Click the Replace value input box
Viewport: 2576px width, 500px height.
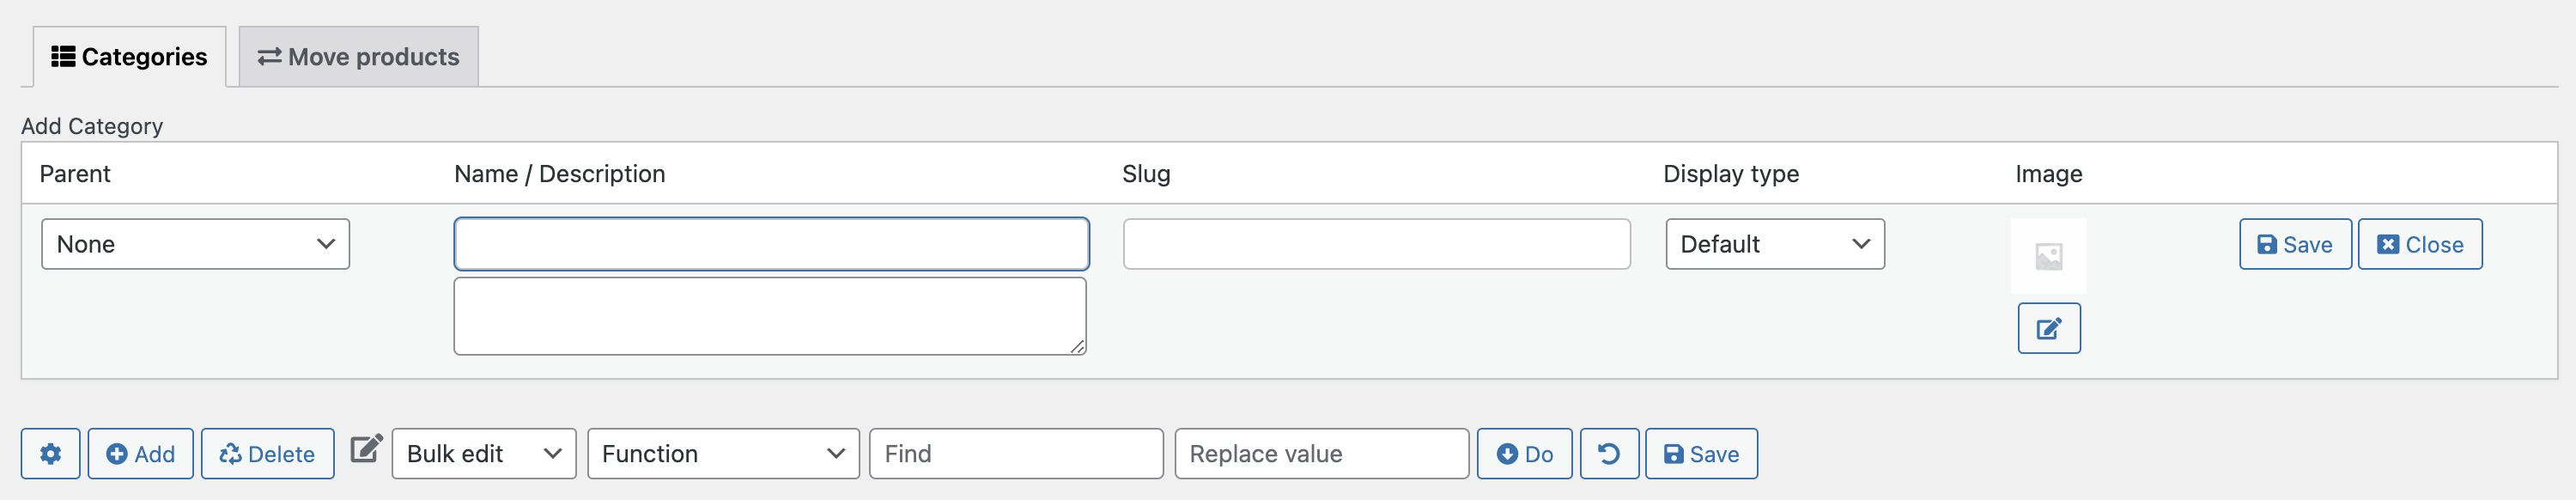[1322, 454]
